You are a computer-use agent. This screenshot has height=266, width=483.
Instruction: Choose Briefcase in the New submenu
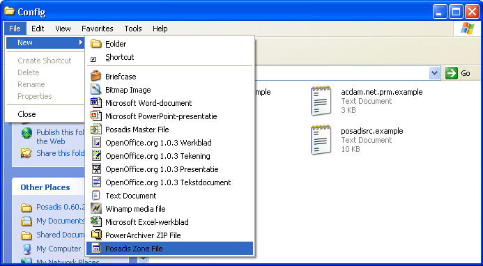170,77
